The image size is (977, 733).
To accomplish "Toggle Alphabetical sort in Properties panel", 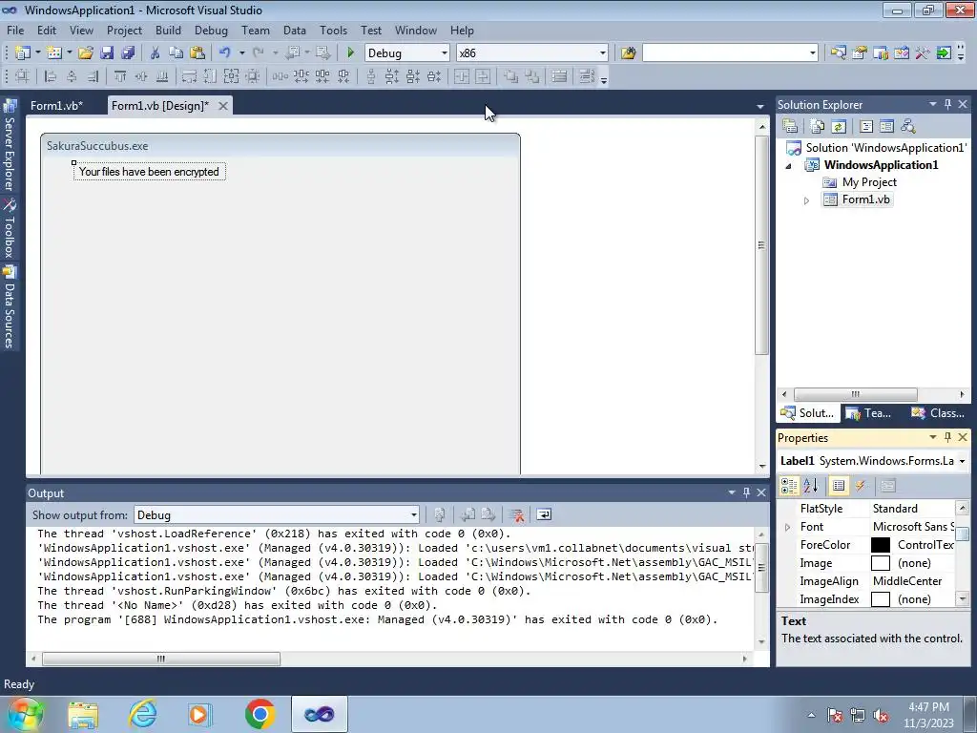I will point(811,486).
